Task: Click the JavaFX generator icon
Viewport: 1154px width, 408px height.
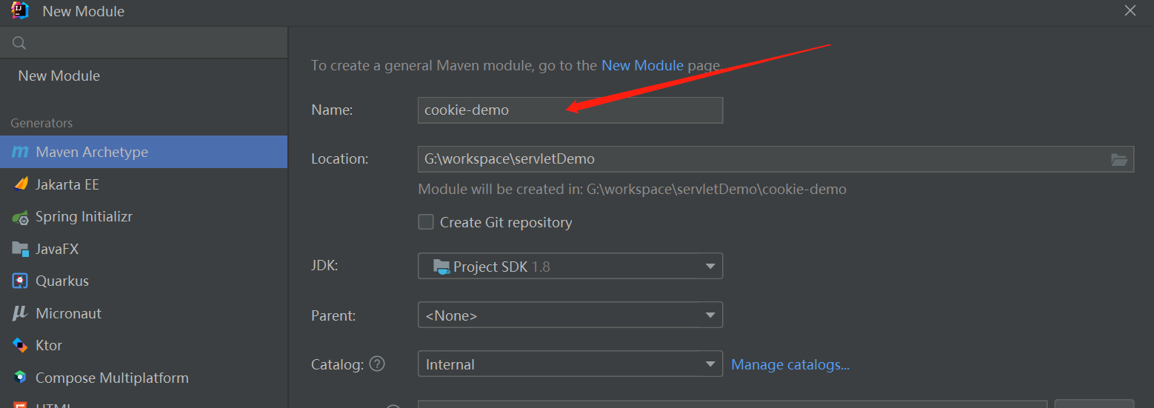Action: click(x=21, y=249)
